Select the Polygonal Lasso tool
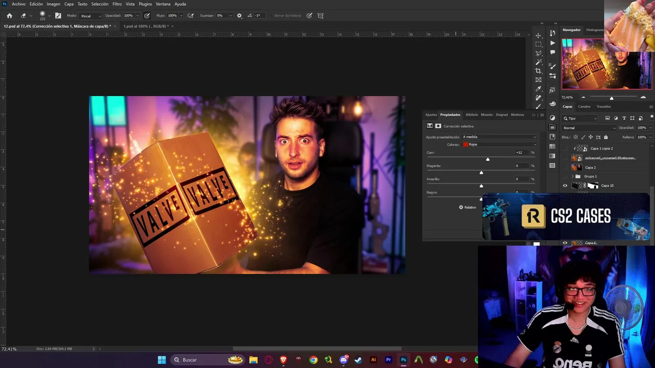 click(538, 53)
